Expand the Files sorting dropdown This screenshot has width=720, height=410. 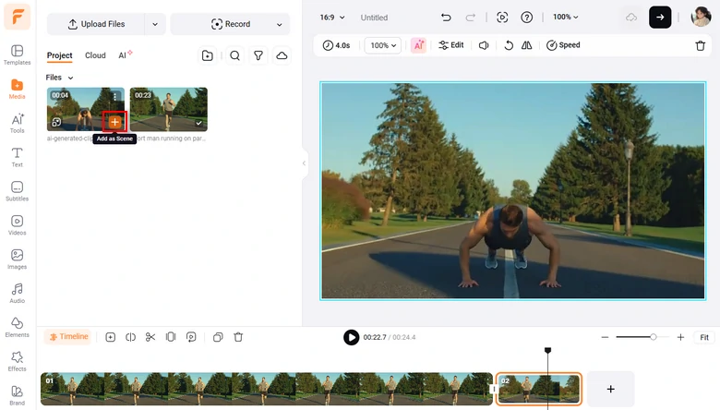coord(60,78)
